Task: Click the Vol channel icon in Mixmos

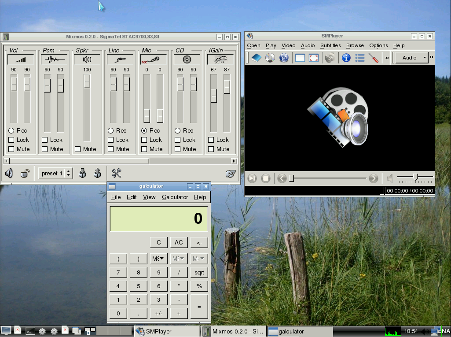Action: click(20, 59)
